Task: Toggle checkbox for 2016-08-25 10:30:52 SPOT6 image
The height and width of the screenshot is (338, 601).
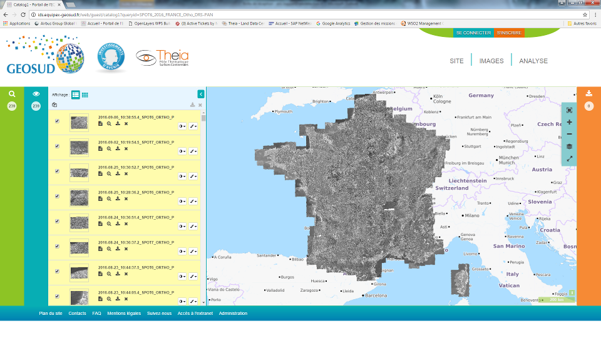Action: (x=57, y=171)
